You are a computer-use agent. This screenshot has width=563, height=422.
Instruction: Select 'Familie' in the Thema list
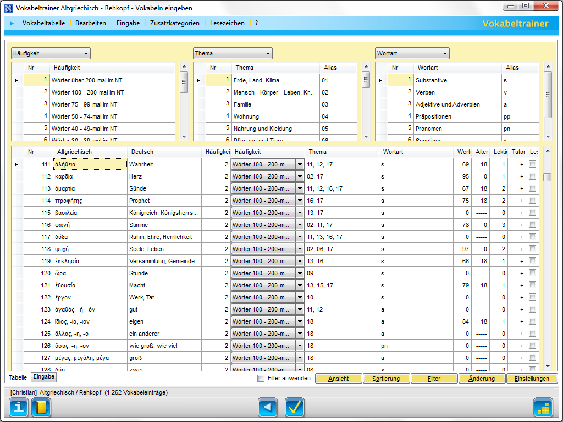tap(275, 104)
